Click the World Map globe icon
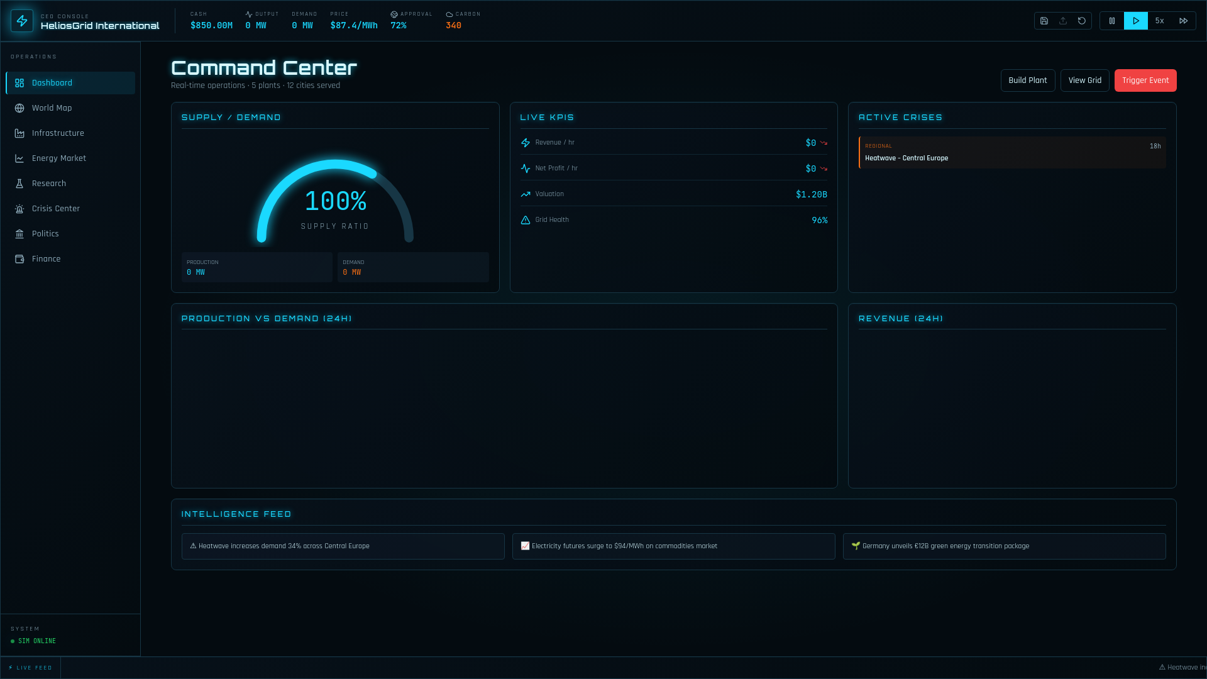 (19, 108)
